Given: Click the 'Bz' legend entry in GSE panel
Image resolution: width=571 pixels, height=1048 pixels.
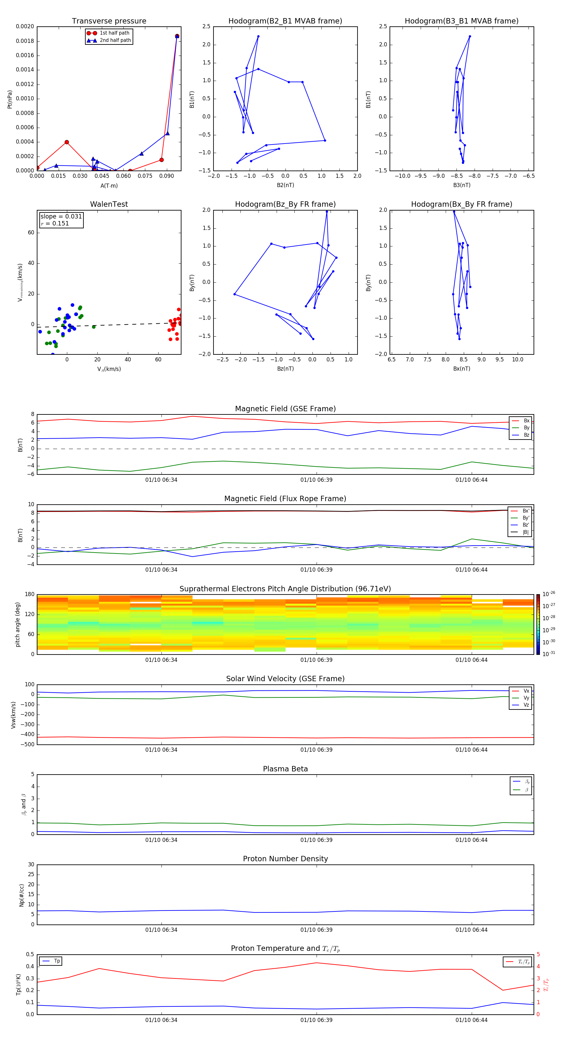Looking at the screenshot, I should click(x=521, y=435).
